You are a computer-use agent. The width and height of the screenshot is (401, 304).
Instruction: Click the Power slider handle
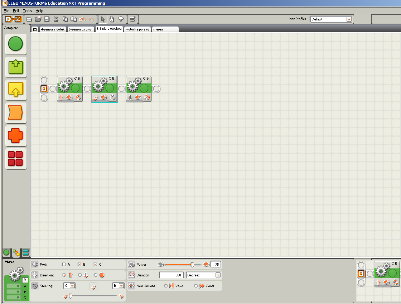point(192,265)
